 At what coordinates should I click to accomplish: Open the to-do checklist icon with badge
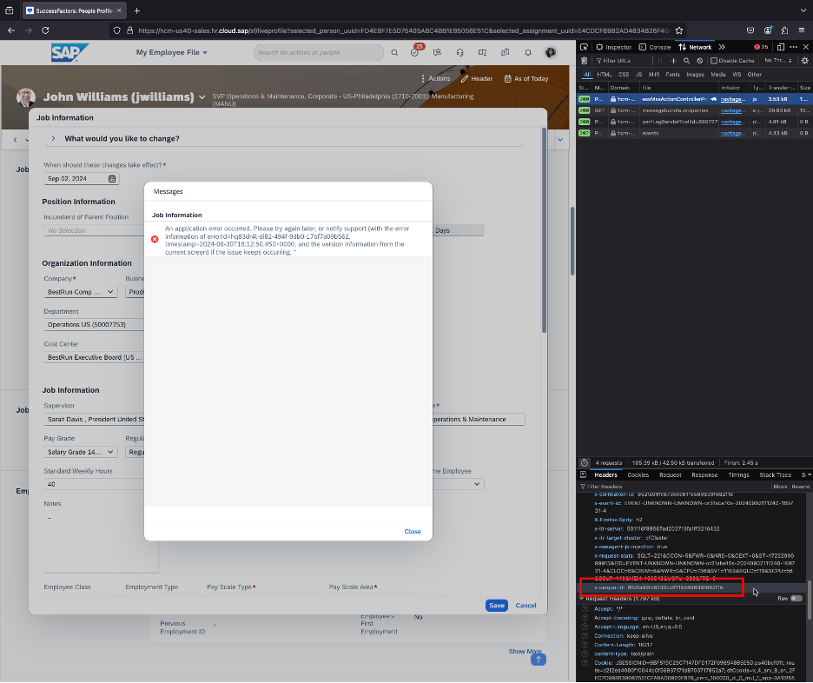click(x=415, y=51)
